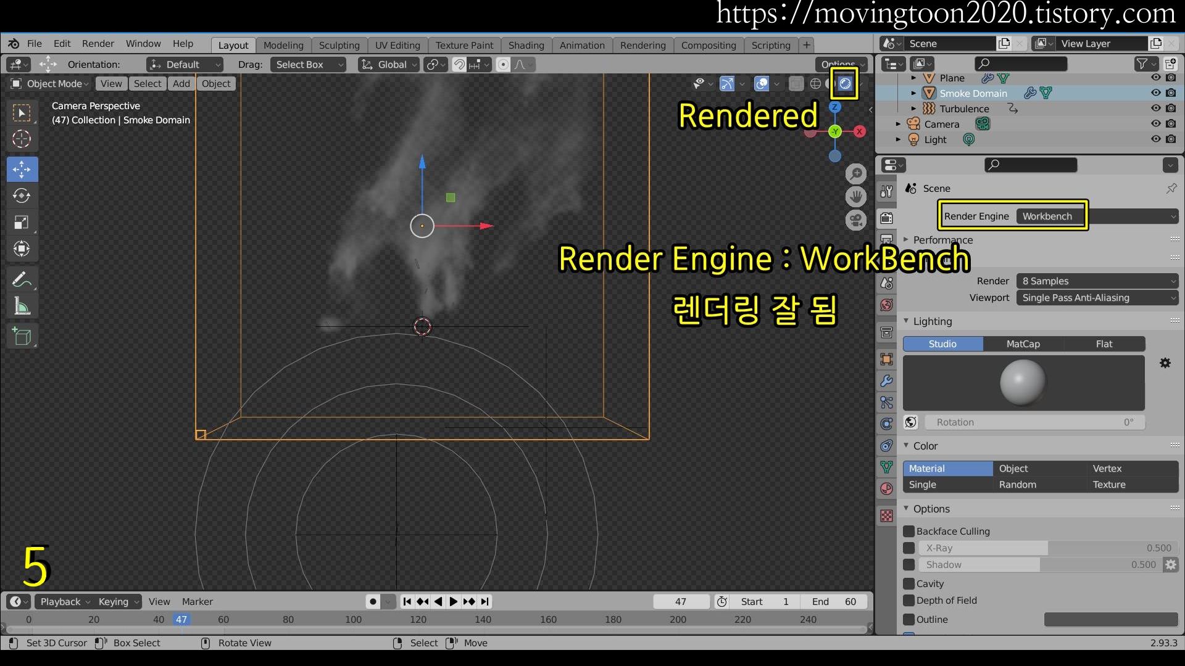Select the Move tool
1185x666 pixels.
point(22,169)
